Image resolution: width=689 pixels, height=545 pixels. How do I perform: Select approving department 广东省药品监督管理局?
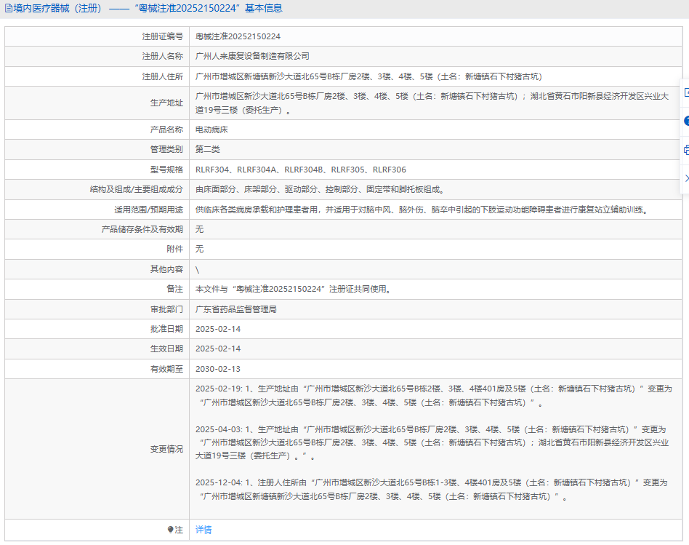[236, 309]
